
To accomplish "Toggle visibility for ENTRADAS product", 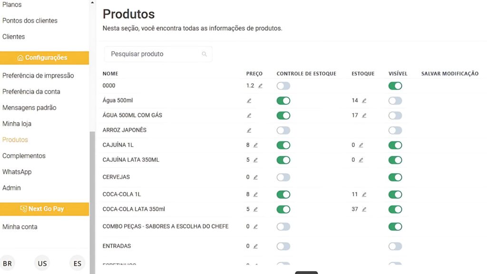I will pyautogui.click(x=395, y=246).
